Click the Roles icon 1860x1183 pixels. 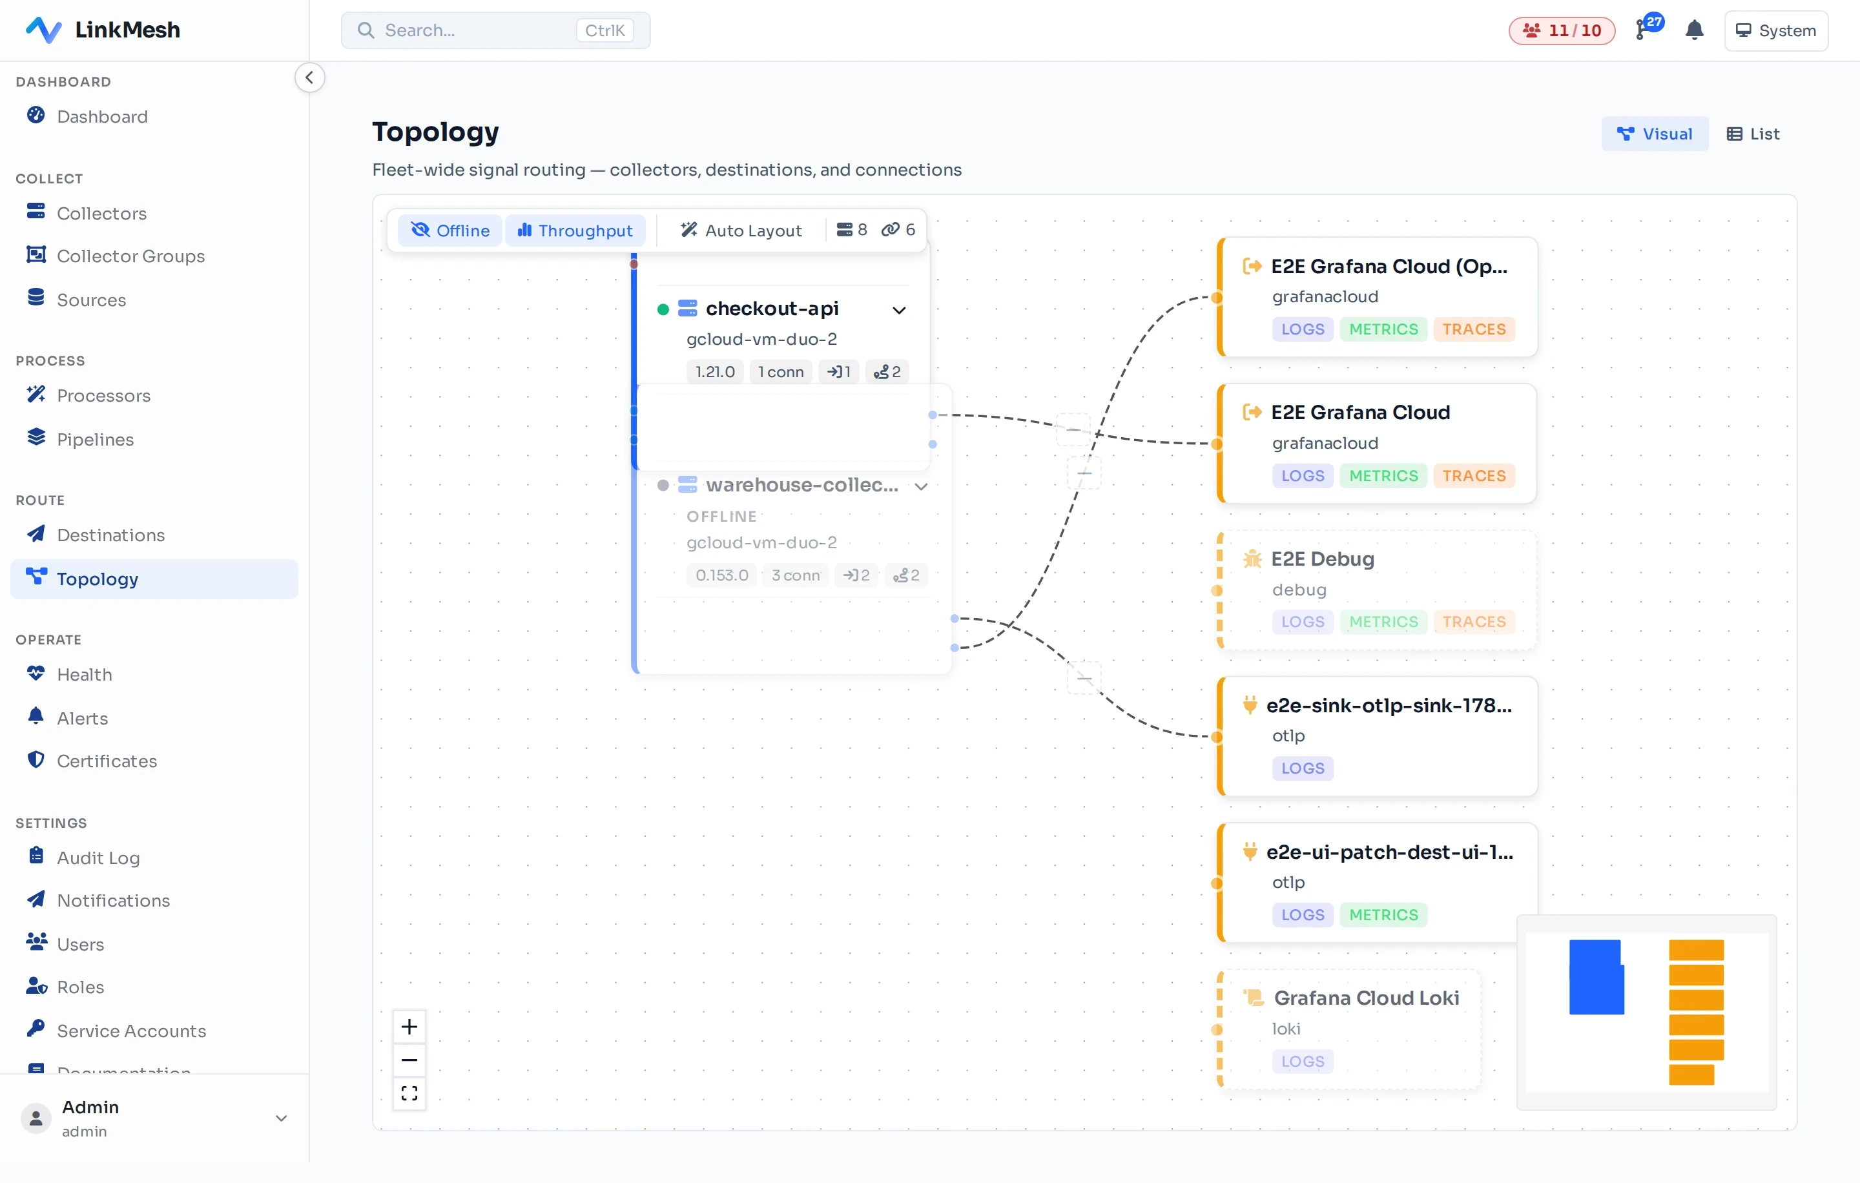coord(36,986)
